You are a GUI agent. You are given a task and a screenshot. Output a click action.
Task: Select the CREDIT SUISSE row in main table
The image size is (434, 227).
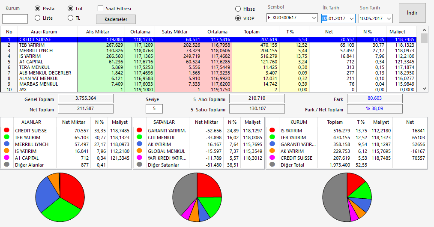point(208,39)
